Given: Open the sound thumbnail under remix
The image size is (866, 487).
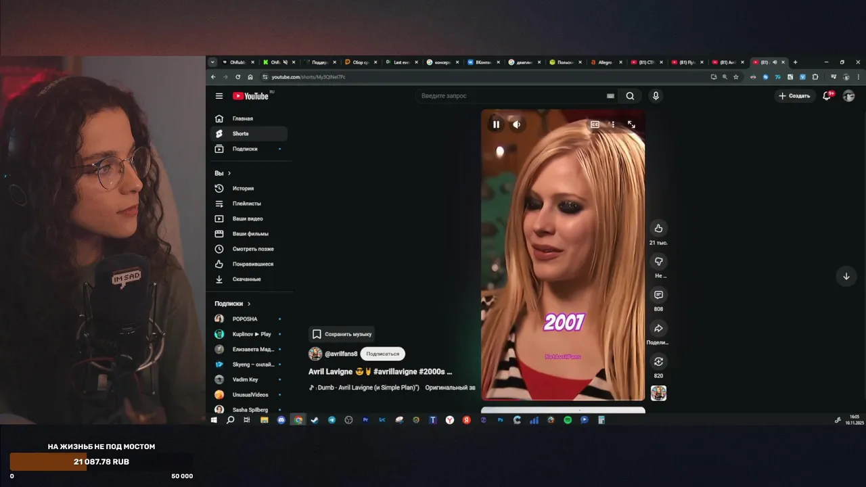Looking at the screenshot, I should point(658,393).
